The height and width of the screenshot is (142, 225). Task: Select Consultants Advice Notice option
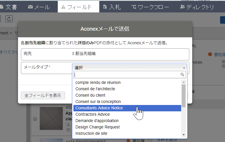[127, 108]
